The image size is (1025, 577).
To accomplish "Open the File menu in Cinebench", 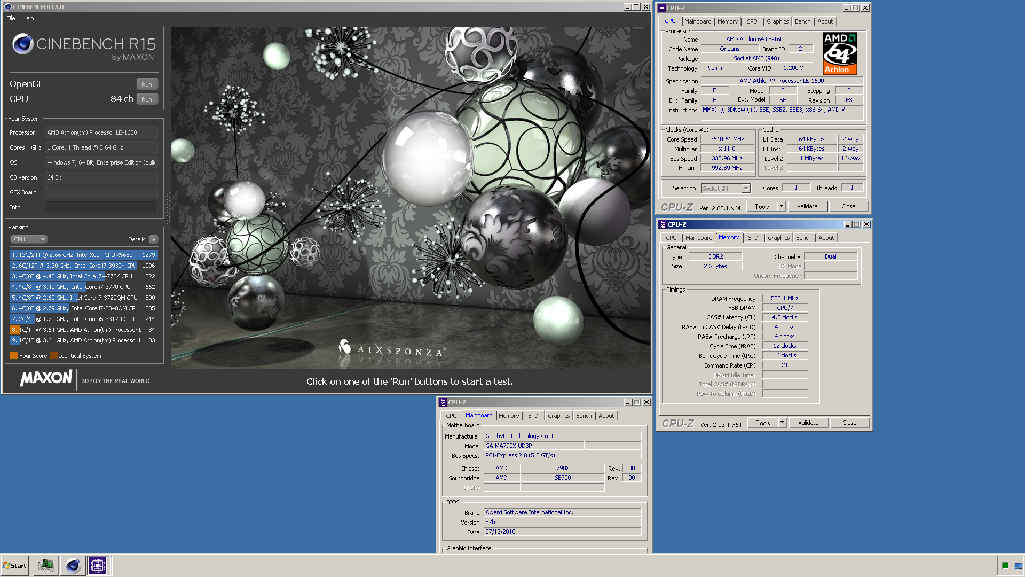I will click(11, 18).
